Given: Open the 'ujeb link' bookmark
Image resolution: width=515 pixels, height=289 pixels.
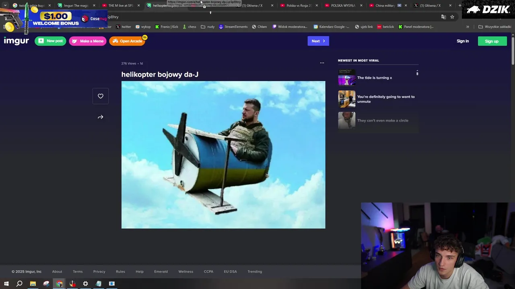Looking at the screenshot, I should (x=364, y=27).
